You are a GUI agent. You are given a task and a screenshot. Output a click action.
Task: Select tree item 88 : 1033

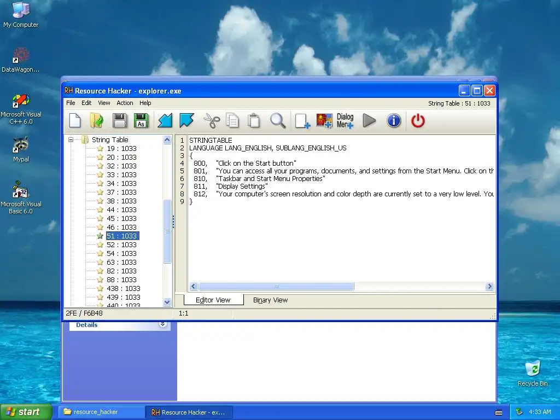pyautogui.click(x=121, y=279)
